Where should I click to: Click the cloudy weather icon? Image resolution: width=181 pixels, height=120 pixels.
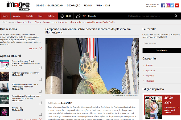pos(78,16)
